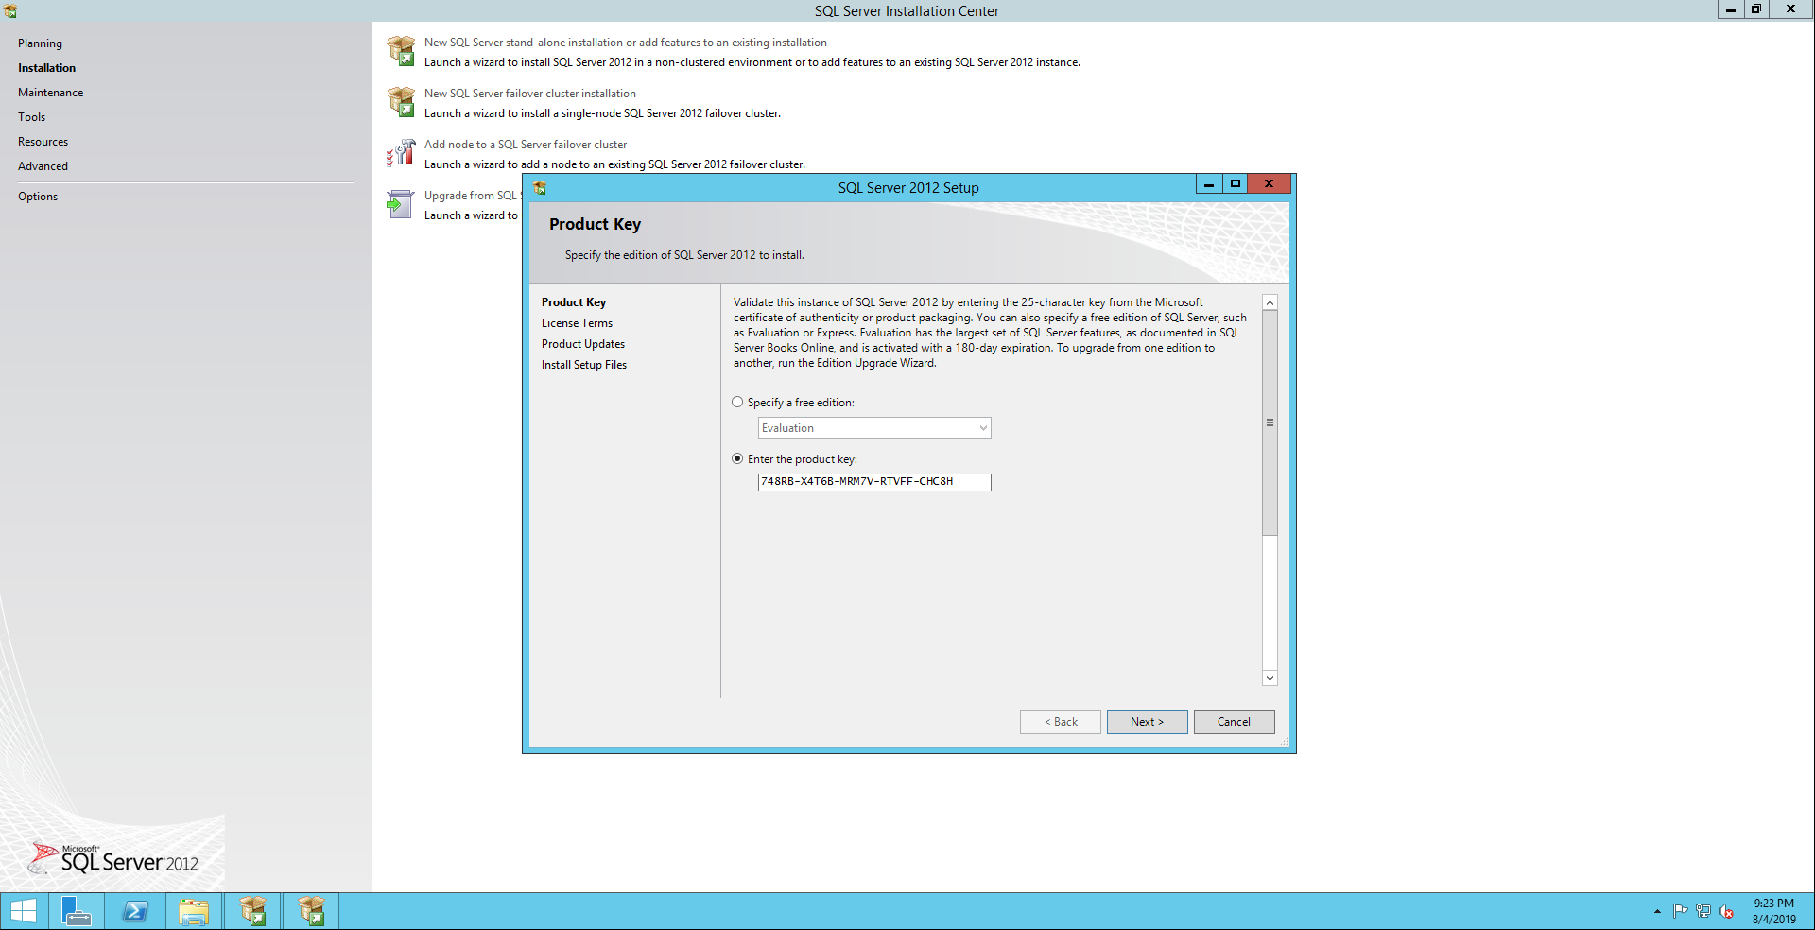Launch PowerShell from the taskbar
Screen dimensions: 1815x930
click(135, 911)
